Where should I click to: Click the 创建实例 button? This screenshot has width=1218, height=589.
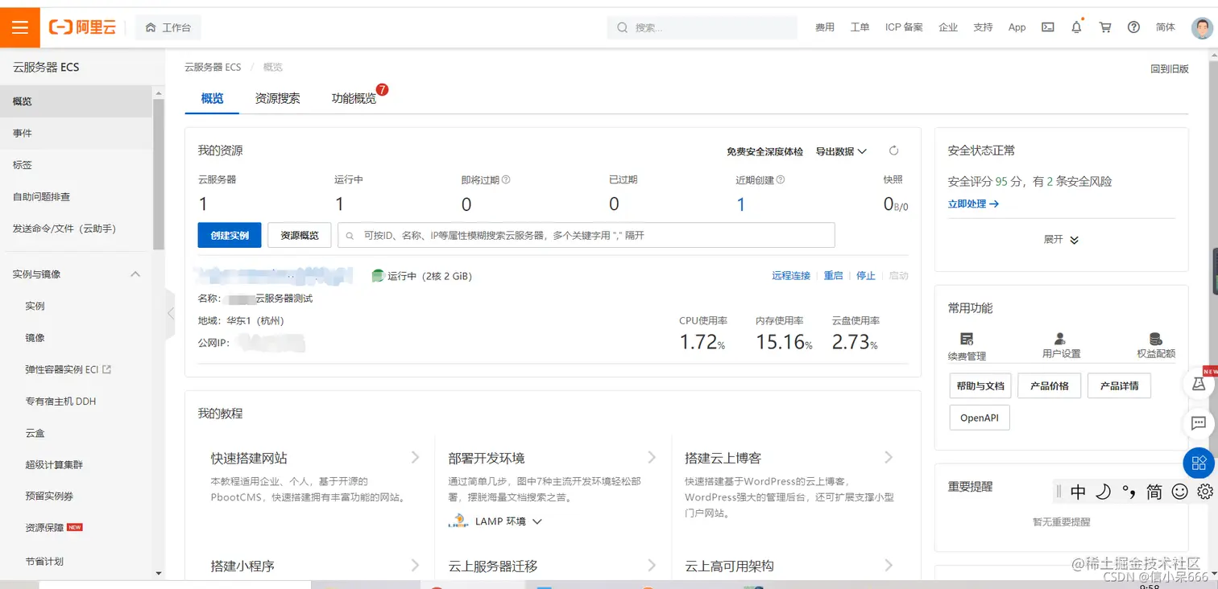click(x=229, y=235)
